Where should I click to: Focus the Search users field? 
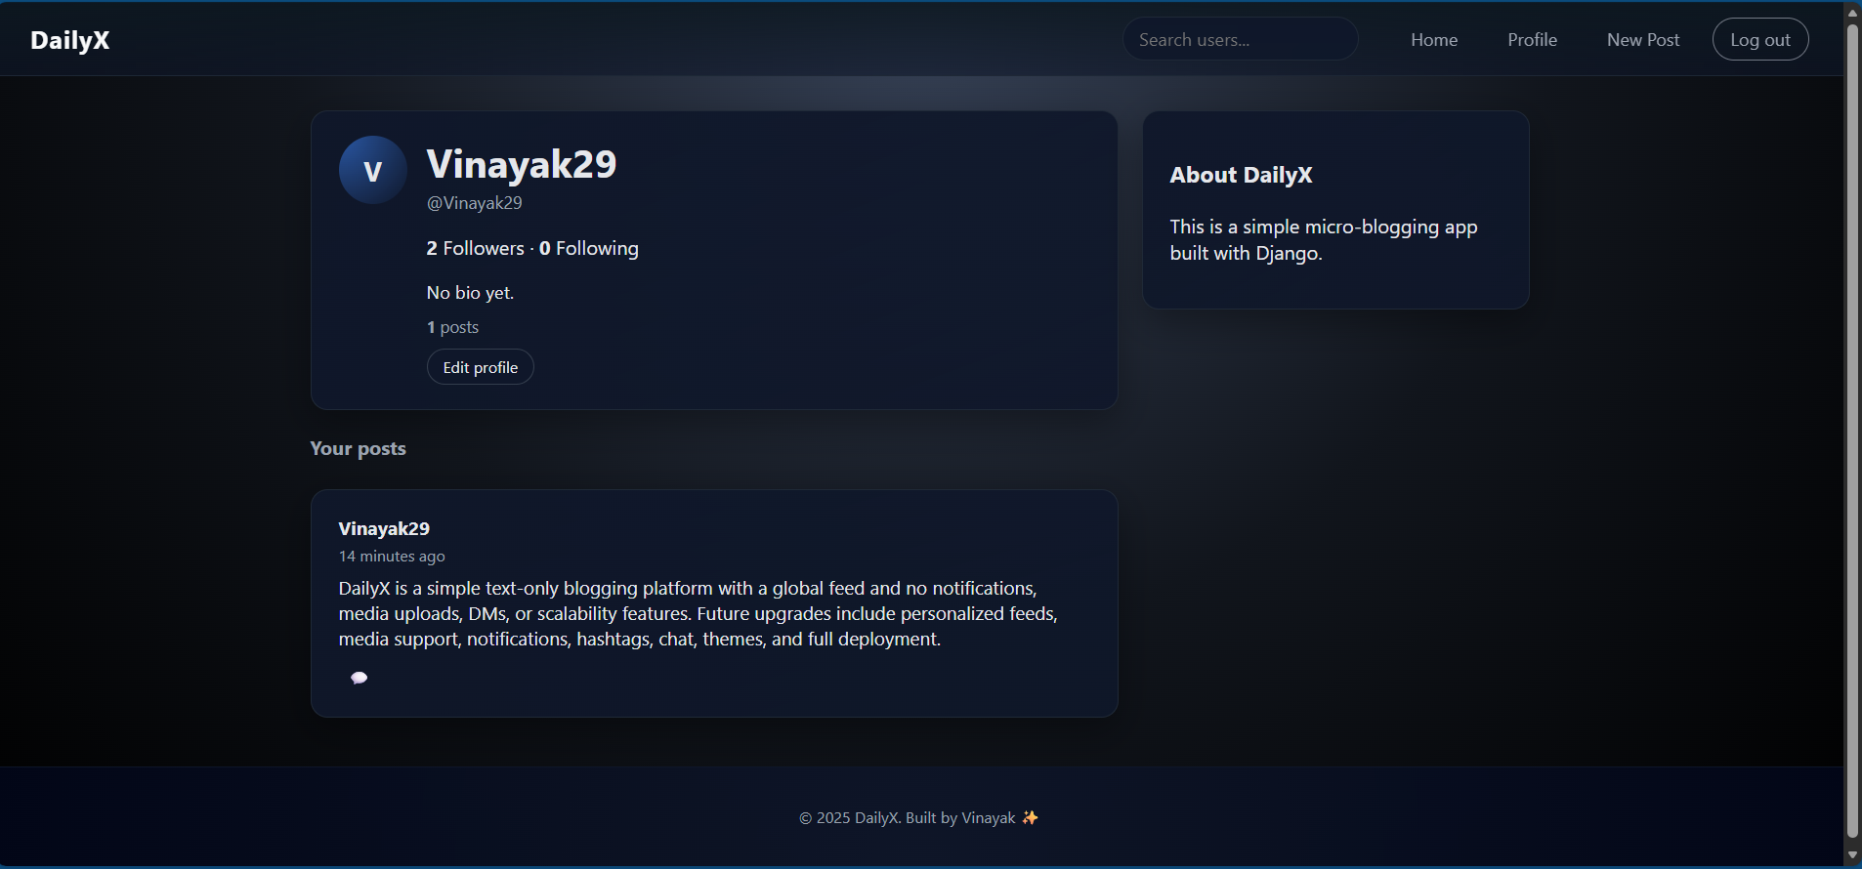tap(1240, 39)
